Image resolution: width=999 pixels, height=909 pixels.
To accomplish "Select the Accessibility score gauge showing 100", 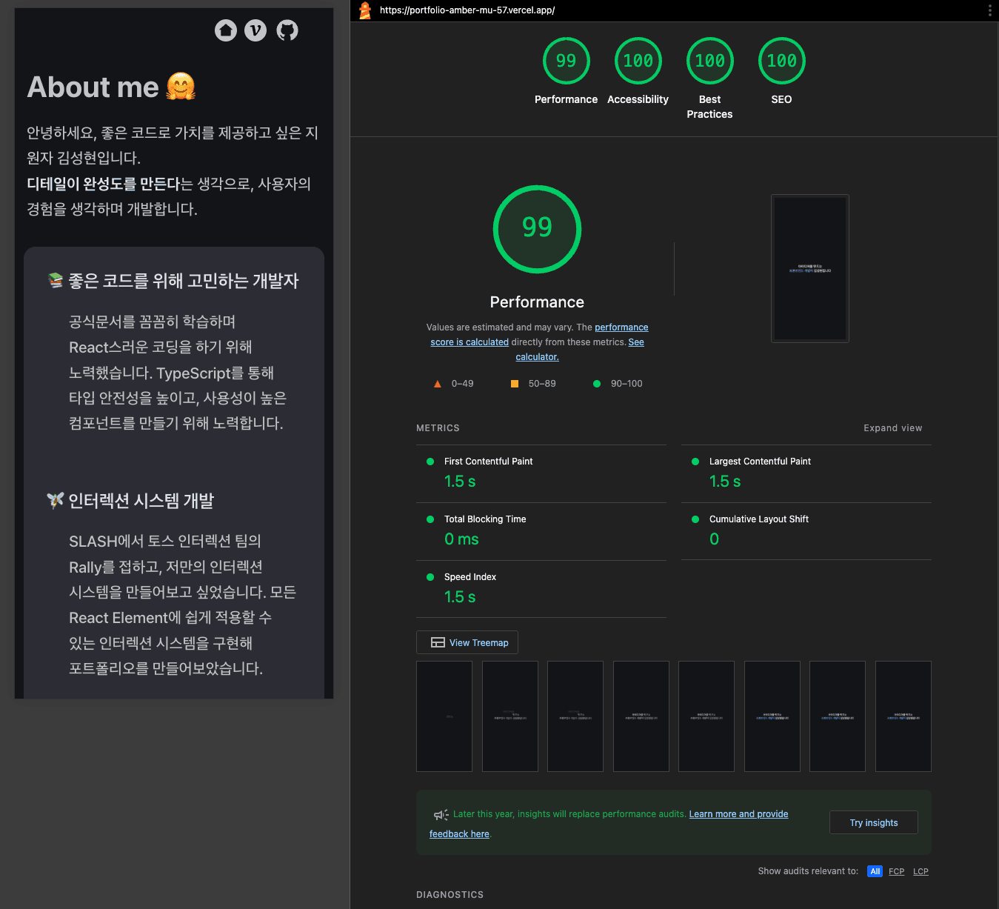I will 638,61.
